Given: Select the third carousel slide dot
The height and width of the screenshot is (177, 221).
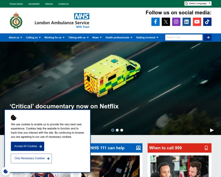Looking at the screenshot, I should point(122,130).
